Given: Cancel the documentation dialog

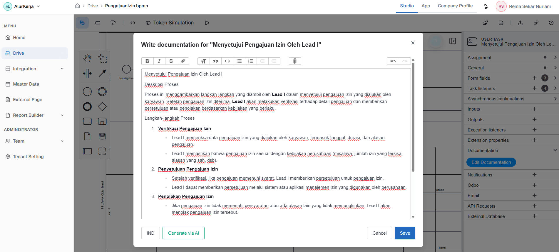Looking at the screenshot, I should coord(379,233).
